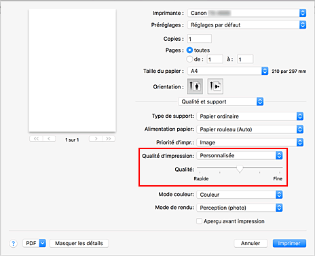The height and width of the screenshot is (256, 315).
Task: Open the Mode de rendu dropdown
Action: 240,208
